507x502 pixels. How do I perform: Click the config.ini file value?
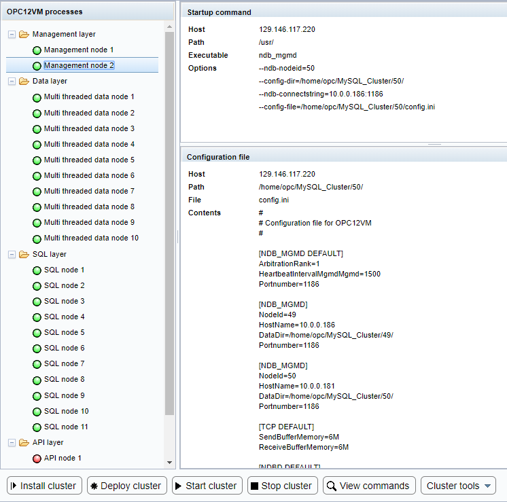click(x=273, y=200)
